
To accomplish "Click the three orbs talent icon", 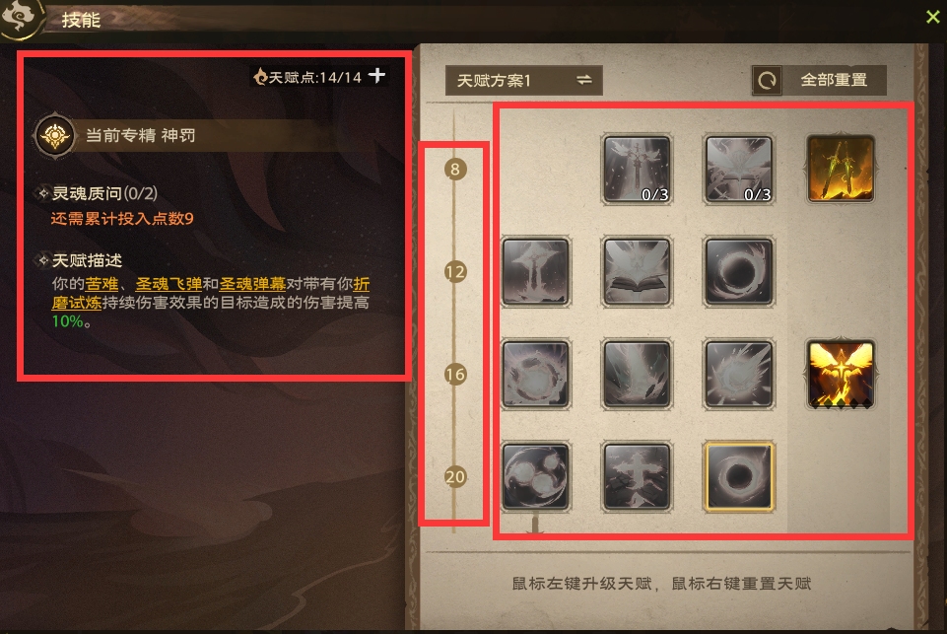I will (535, 477).
